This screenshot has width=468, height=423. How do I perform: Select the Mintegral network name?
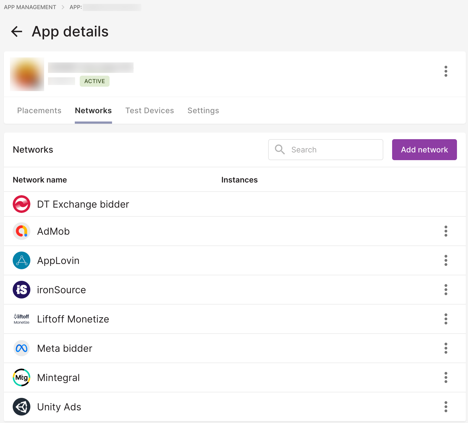click(x=58, y=378)
